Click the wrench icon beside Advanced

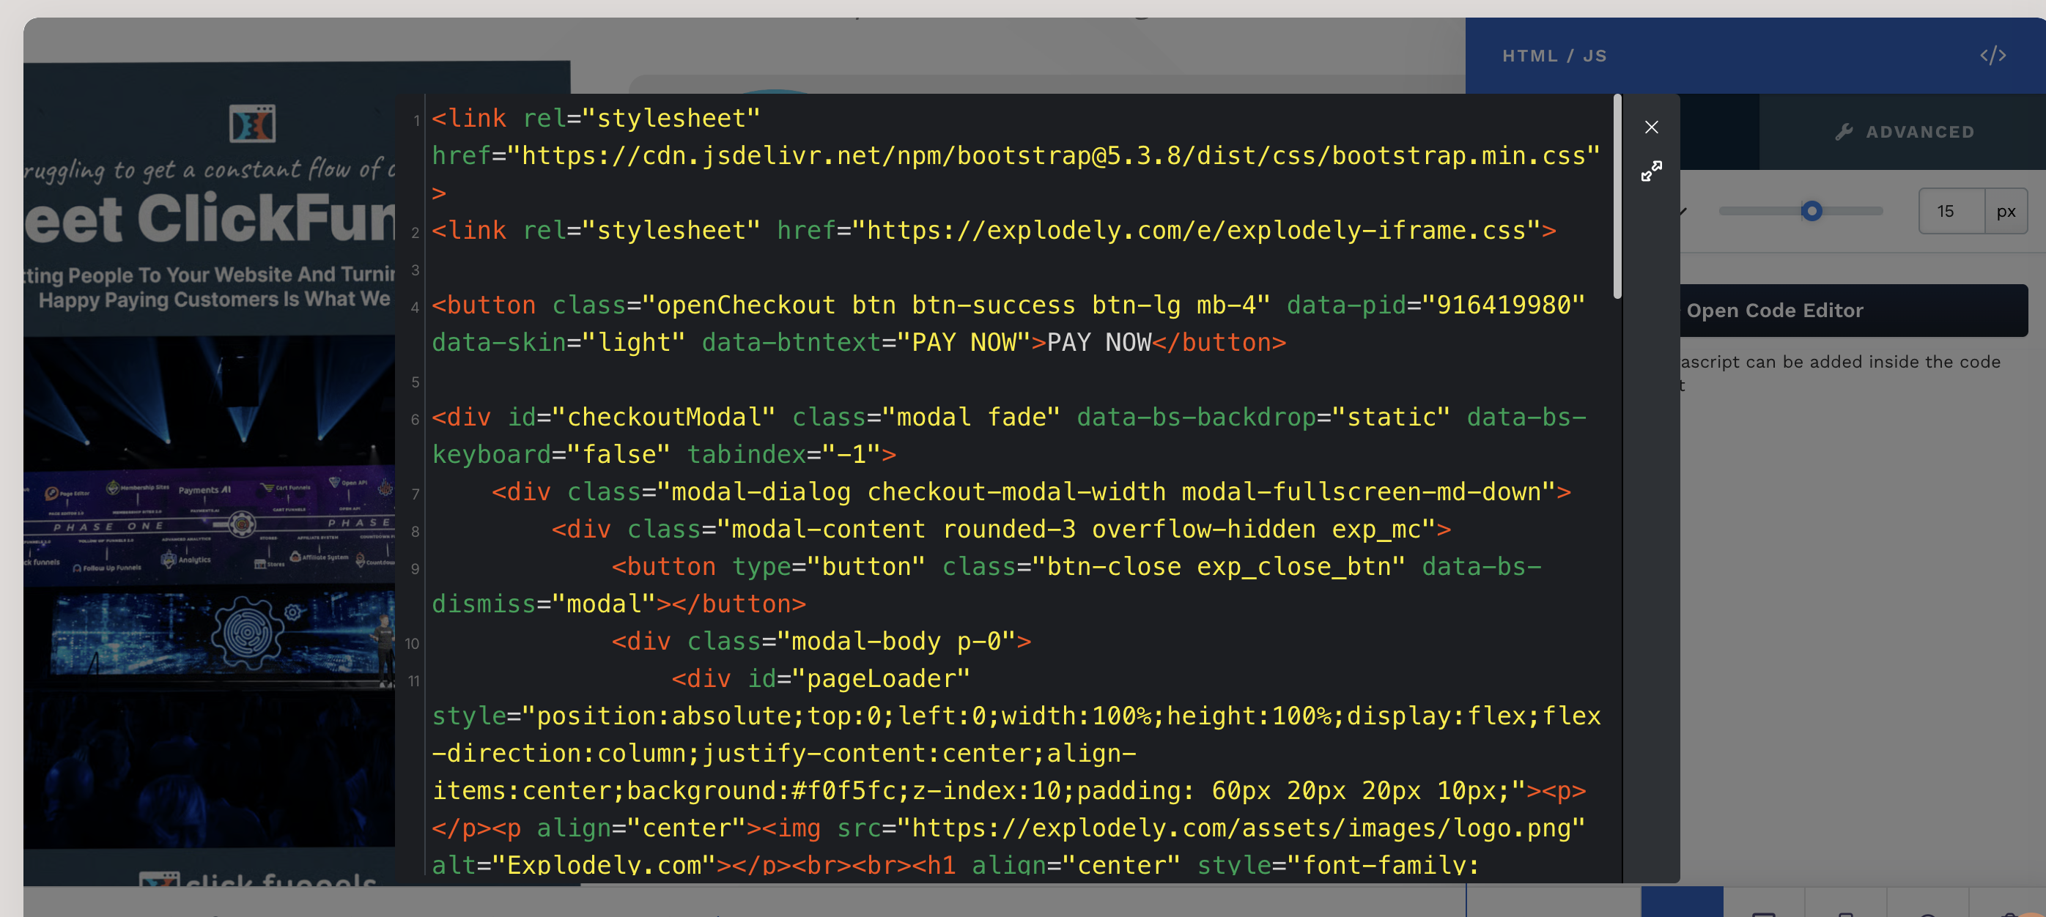pyautogui.click(x=1844, y=132)
